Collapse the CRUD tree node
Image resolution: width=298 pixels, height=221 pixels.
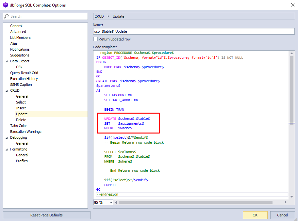[x=7, y=90]
